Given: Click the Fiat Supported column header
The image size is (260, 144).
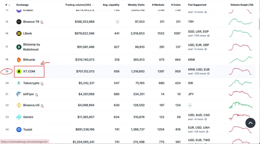Looking at the screenshot, I should [197, 5].
